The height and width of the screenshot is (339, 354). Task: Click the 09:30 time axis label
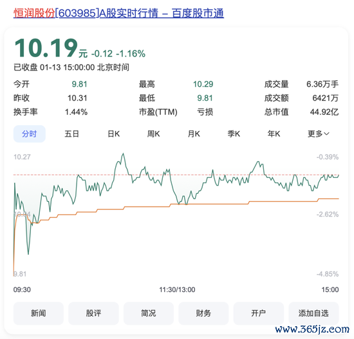(x=22, y=290)
